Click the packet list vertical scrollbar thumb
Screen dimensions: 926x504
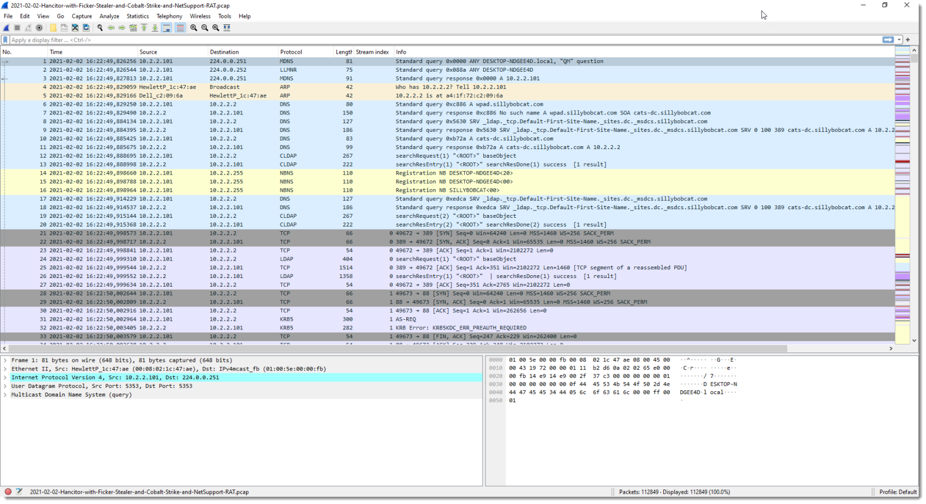point(914,58)
